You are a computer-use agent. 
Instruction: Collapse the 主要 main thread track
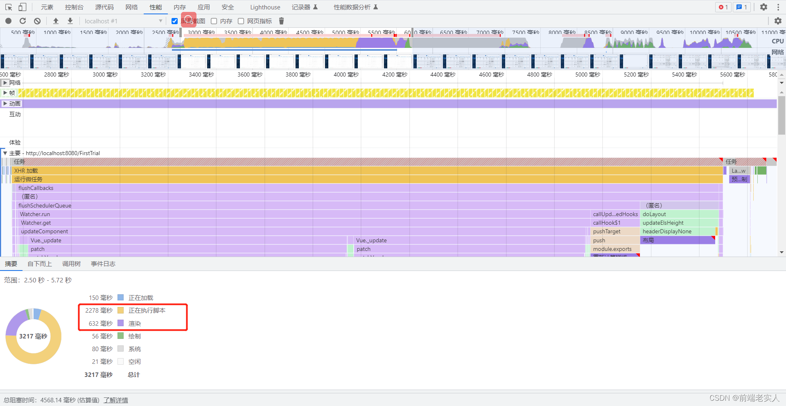coord(5,153)
